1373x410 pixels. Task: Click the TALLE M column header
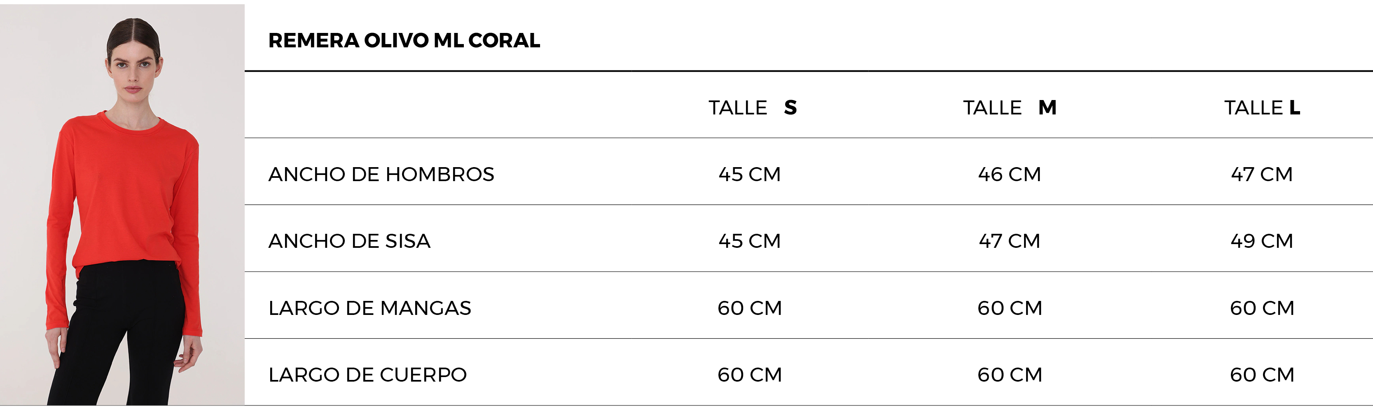tap(1010, 107)
